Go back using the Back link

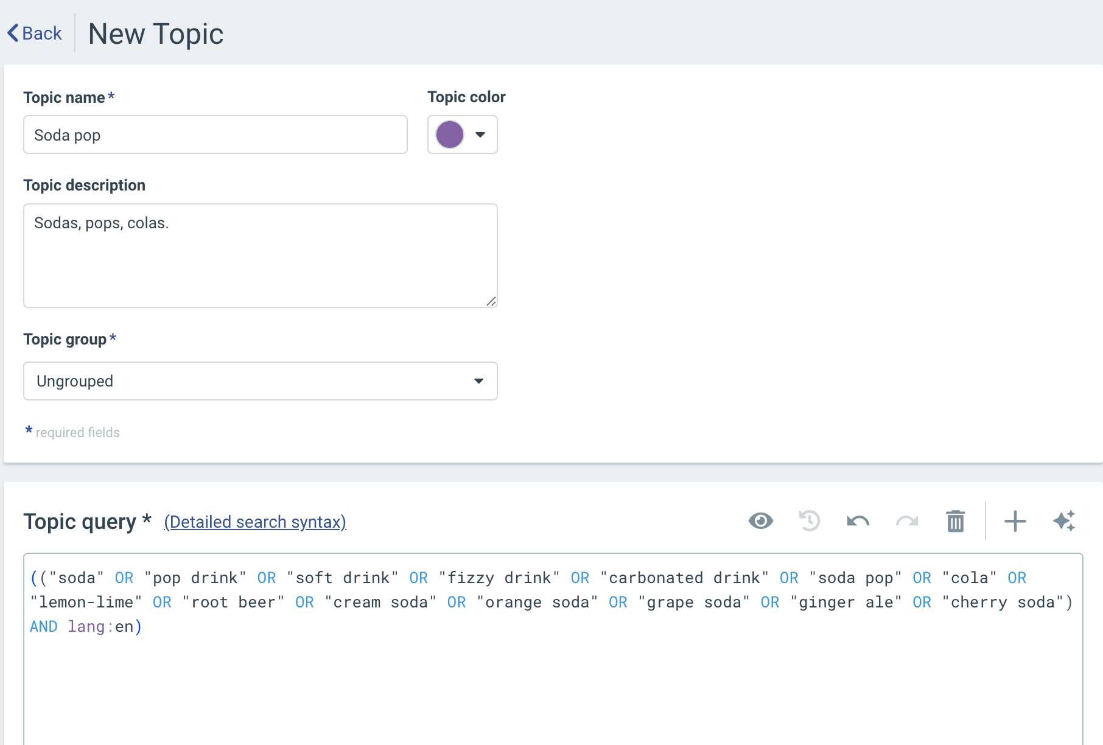click(35, 33)
